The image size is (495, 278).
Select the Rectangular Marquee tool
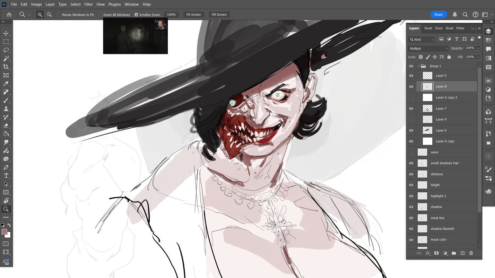6,42
